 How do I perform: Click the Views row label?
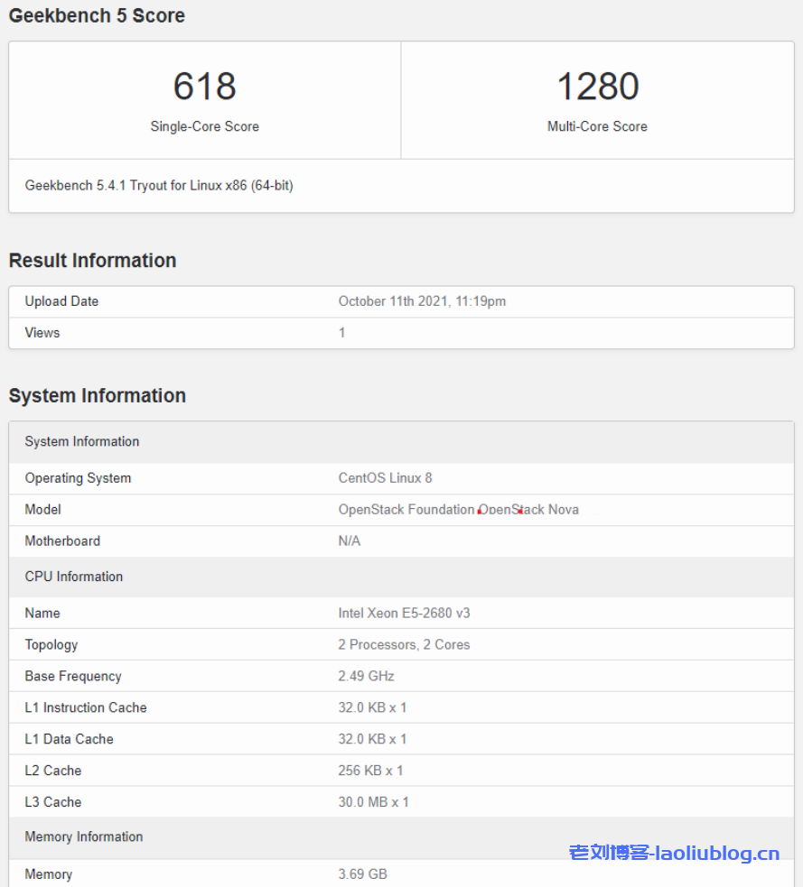click(x=42, y=333)
